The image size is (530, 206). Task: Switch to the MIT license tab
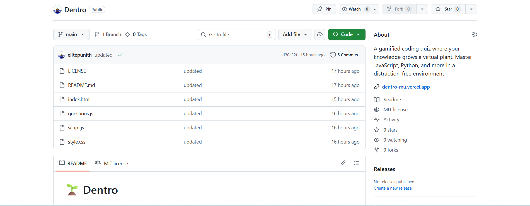pos(112,163)
